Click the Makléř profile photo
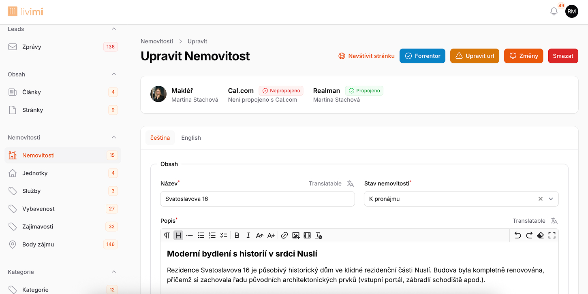This screenshot has height=294, width=588. (158, 94)
